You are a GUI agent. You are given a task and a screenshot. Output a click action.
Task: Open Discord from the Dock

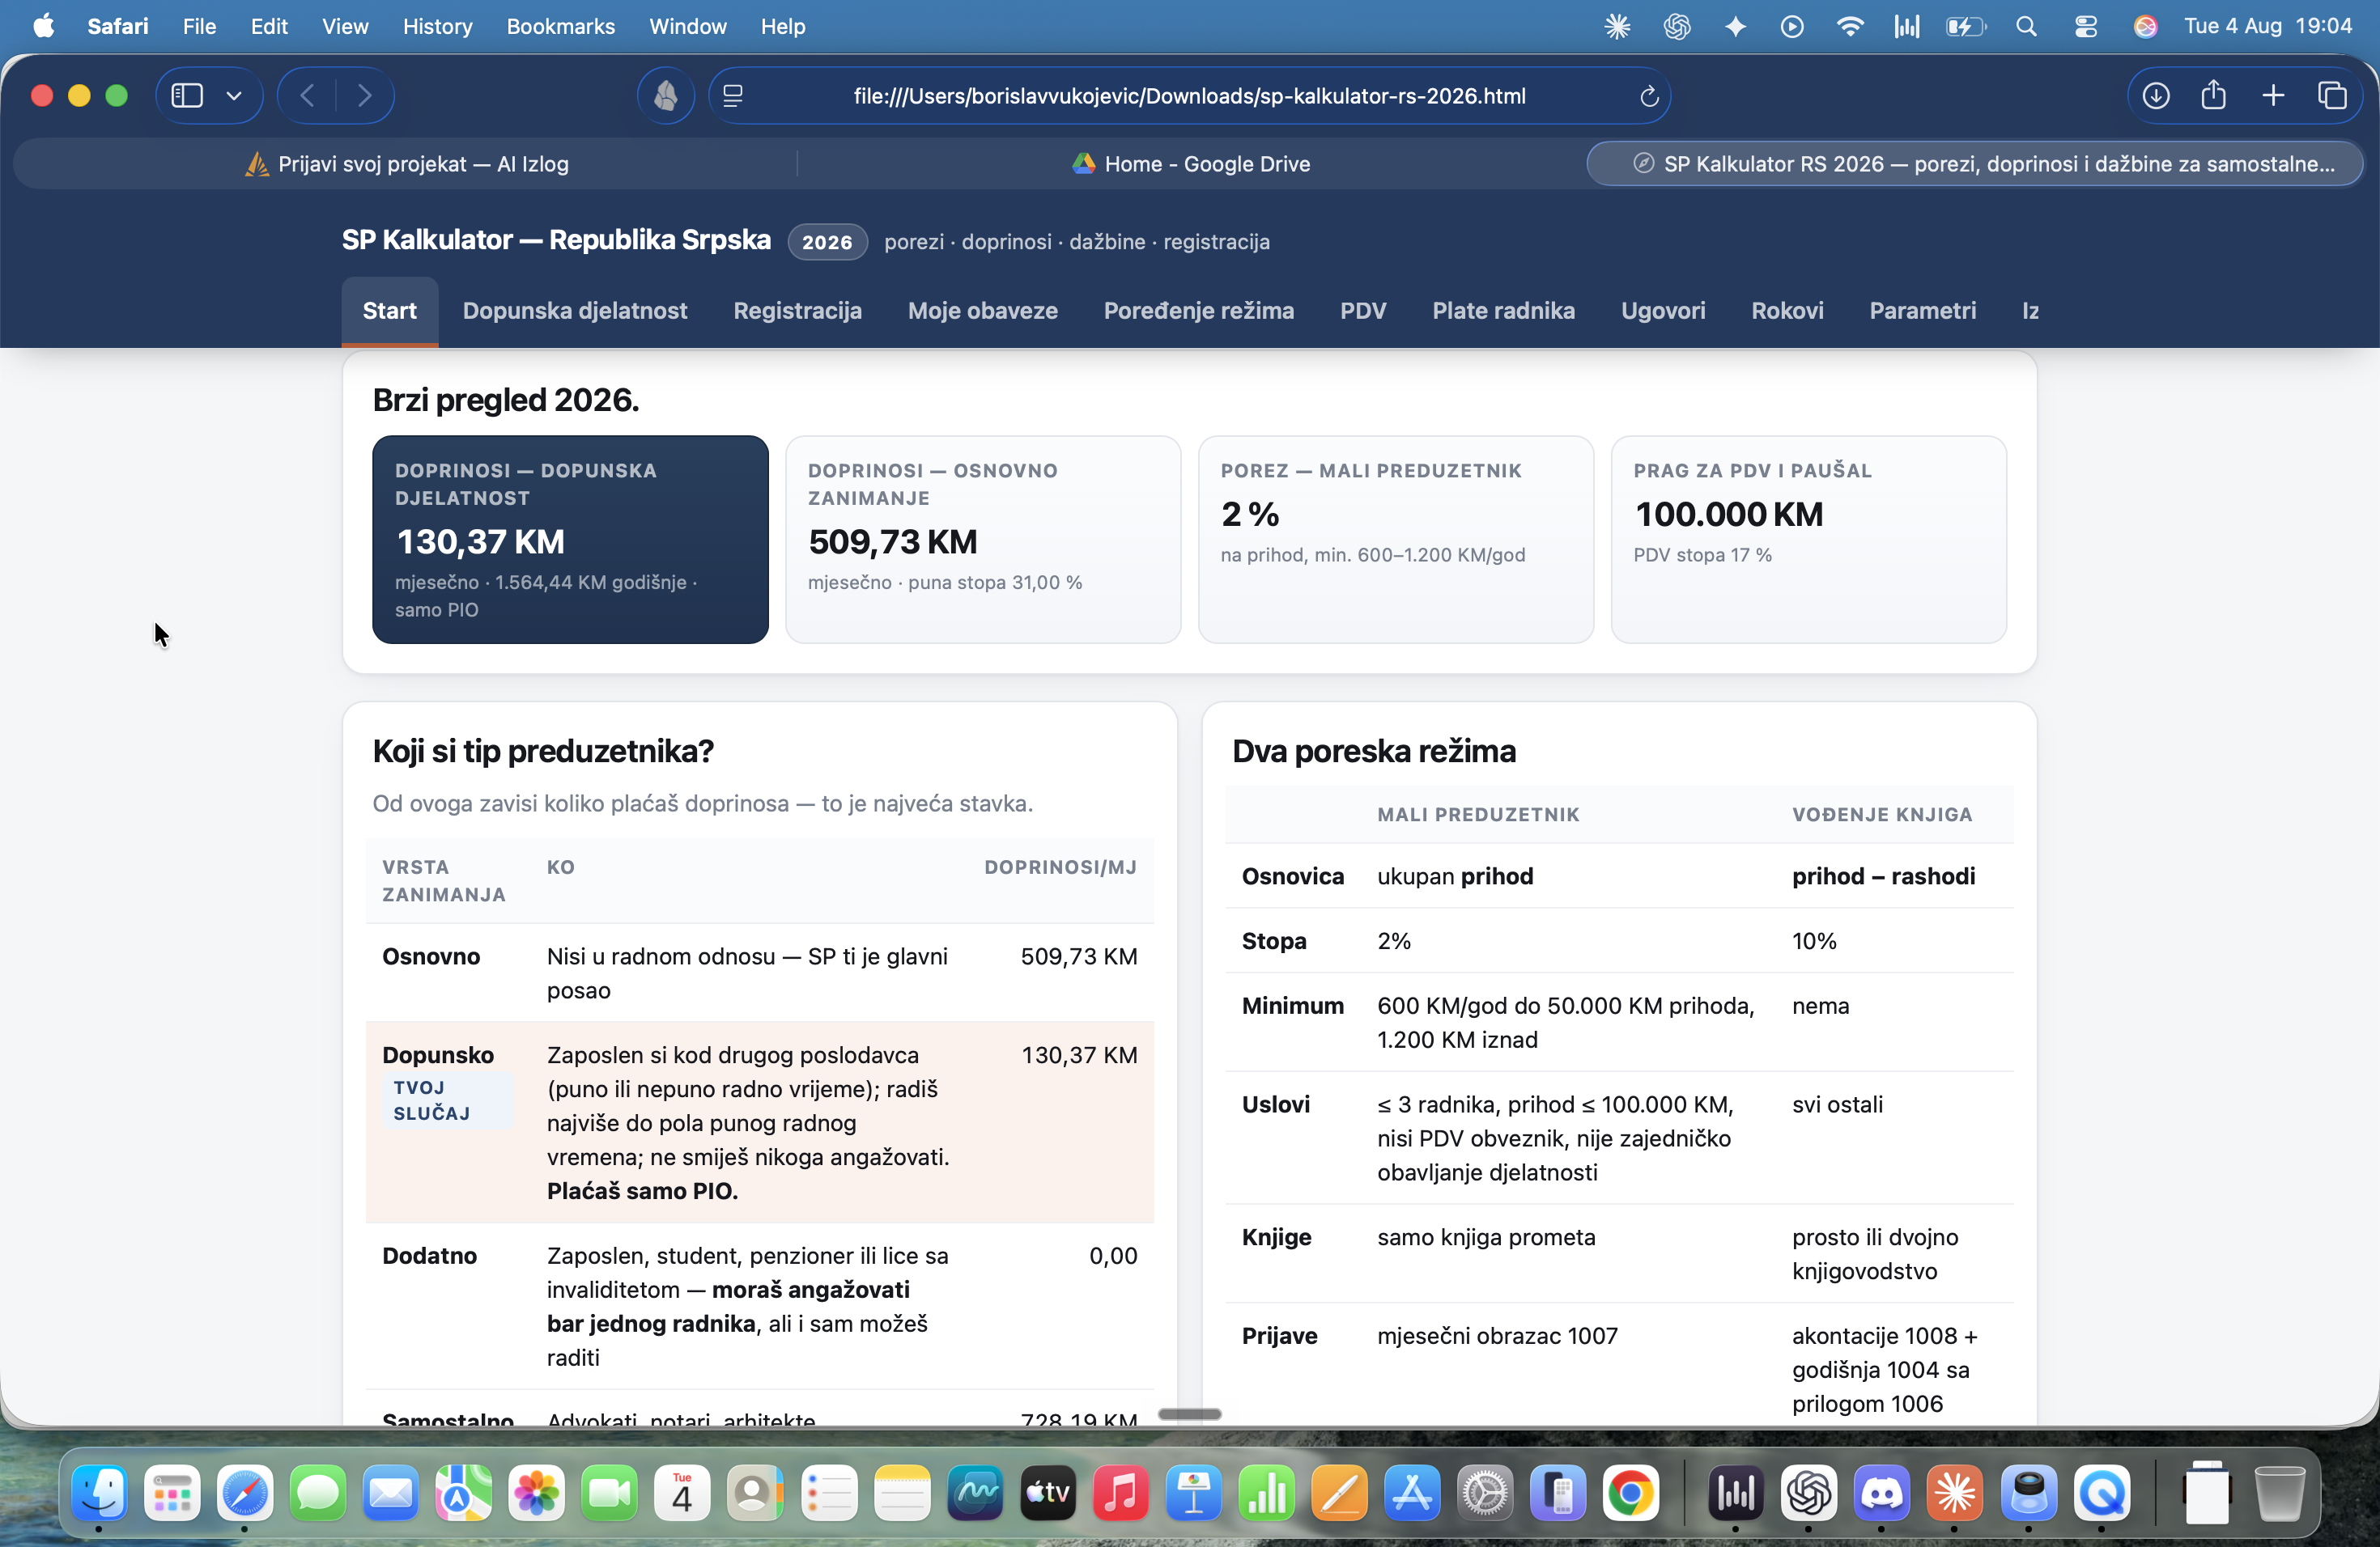[x=1881, y=1493]
